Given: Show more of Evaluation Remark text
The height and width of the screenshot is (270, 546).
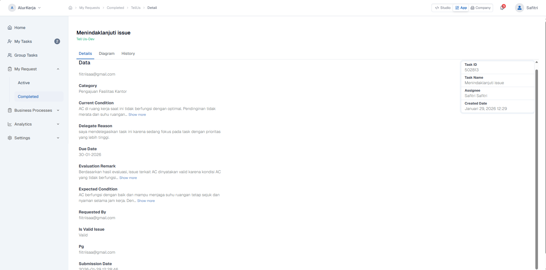Looking at the screenshot, I should tap(128, 178).
